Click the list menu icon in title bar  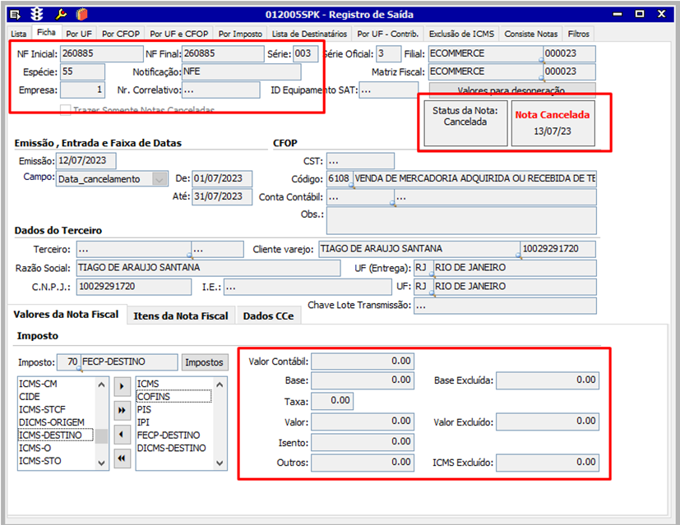[15, 15]
